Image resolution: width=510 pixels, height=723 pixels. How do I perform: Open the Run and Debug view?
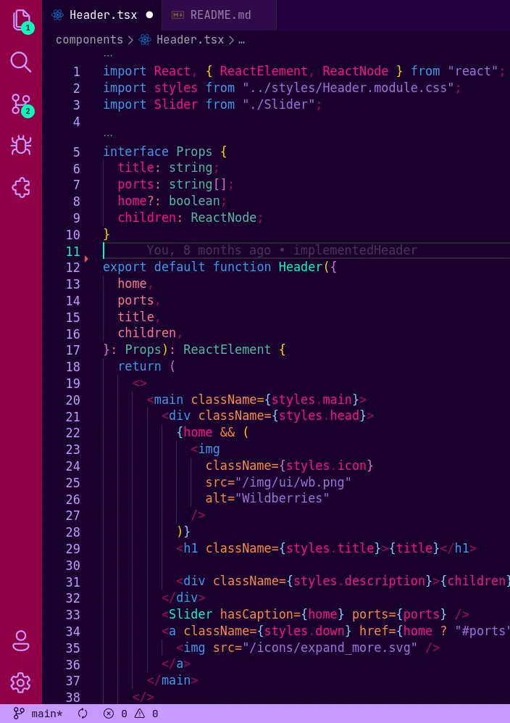pyautogui.click(x=21, y=146)
